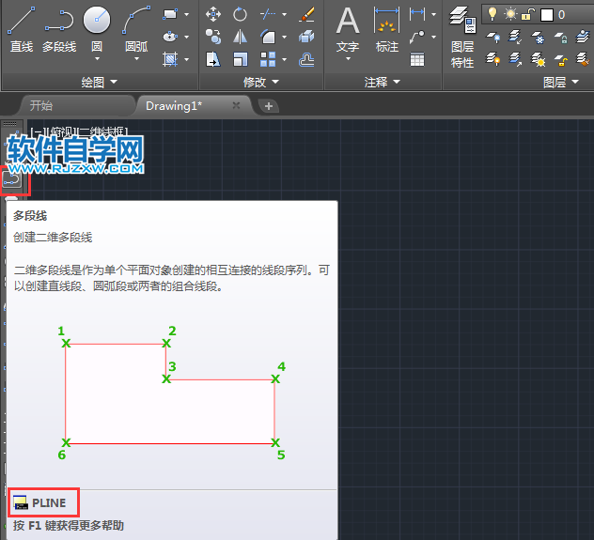Select the 直线 (Line) tool
Image resolution: width=594 pixels, height=540 pixels.
click(21, 28)
